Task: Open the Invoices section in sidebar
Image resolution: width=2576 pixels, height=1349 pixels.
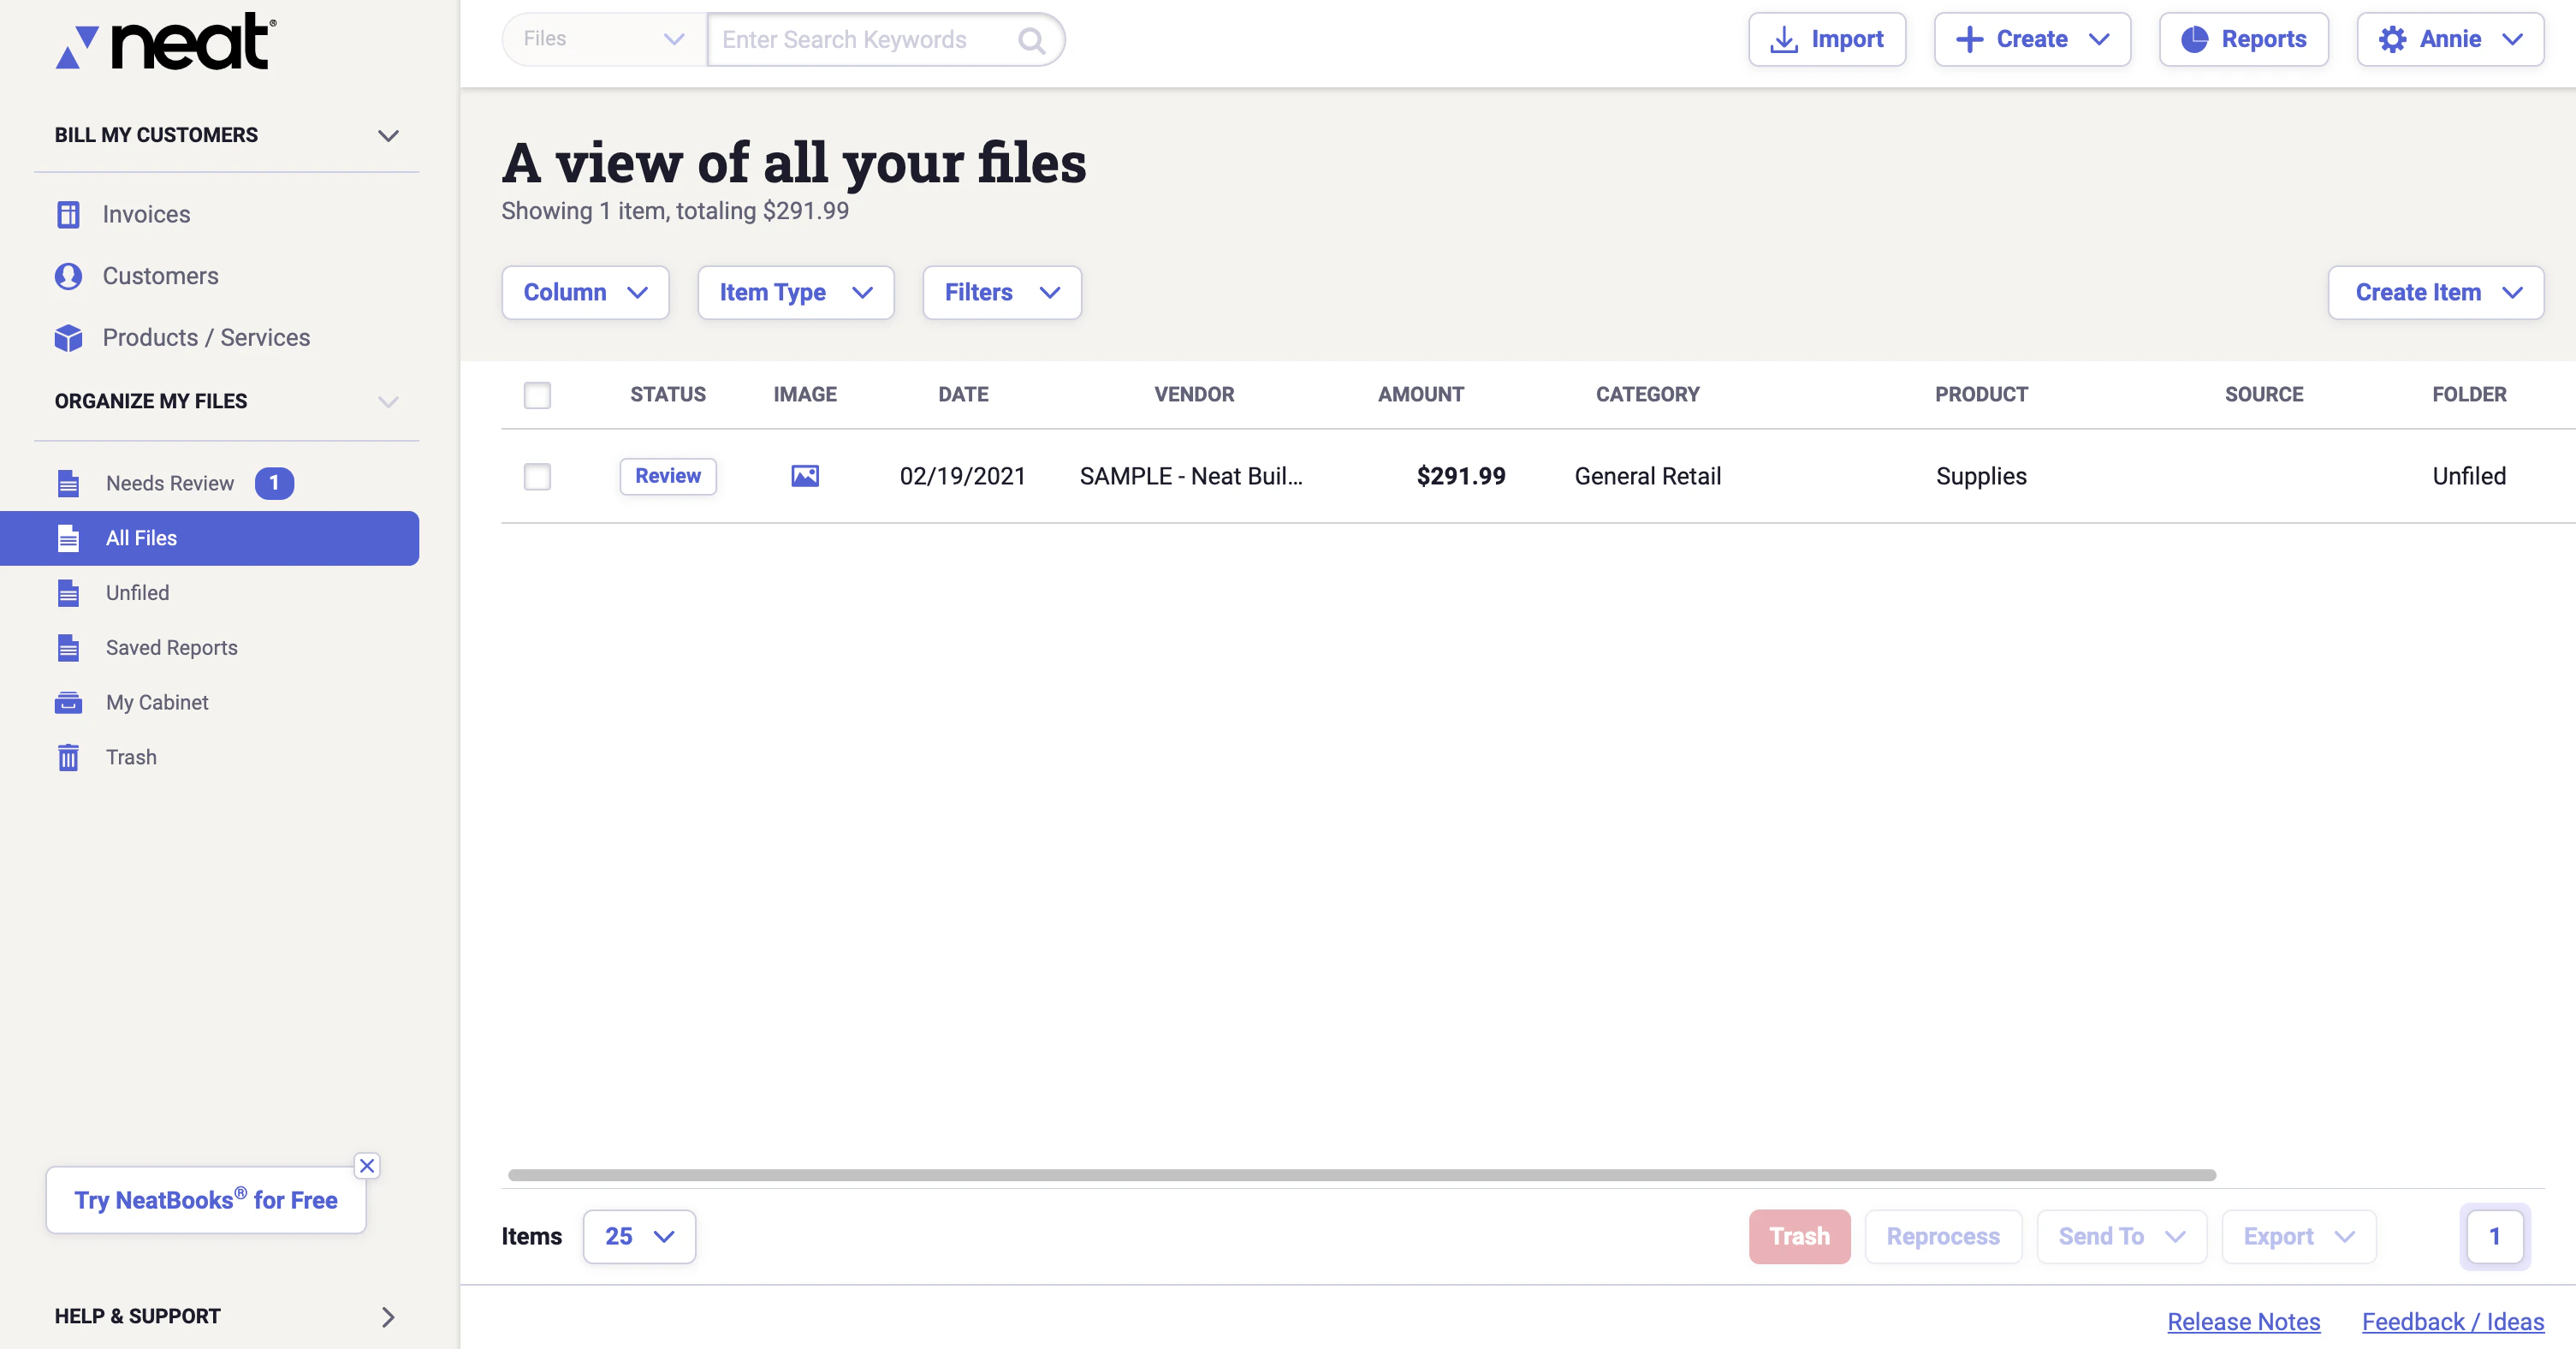Action: [x=147, y=214]
